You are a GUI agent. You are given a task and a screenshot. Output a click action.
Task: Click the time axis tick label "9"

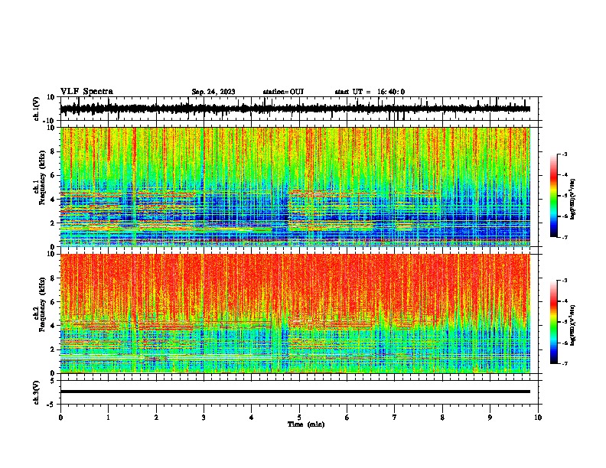pos(490,418)
